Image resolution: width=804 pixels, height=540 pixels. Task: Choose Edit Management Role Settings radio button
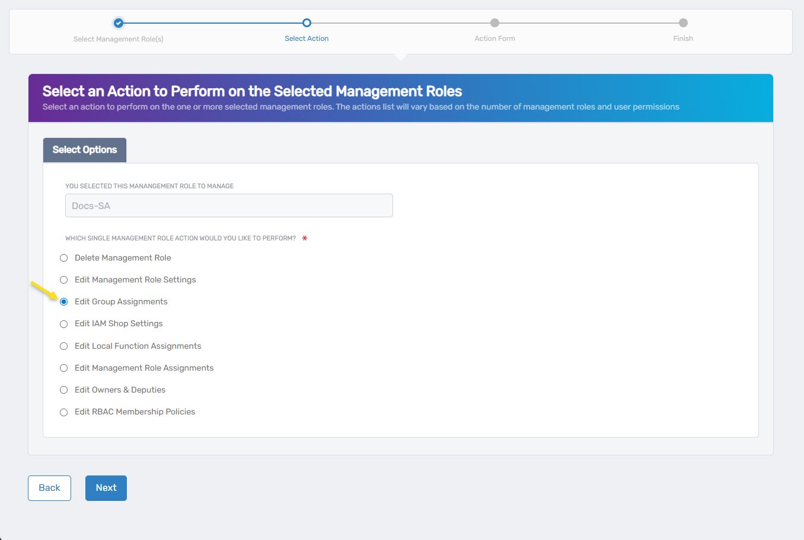coord(64,280)
